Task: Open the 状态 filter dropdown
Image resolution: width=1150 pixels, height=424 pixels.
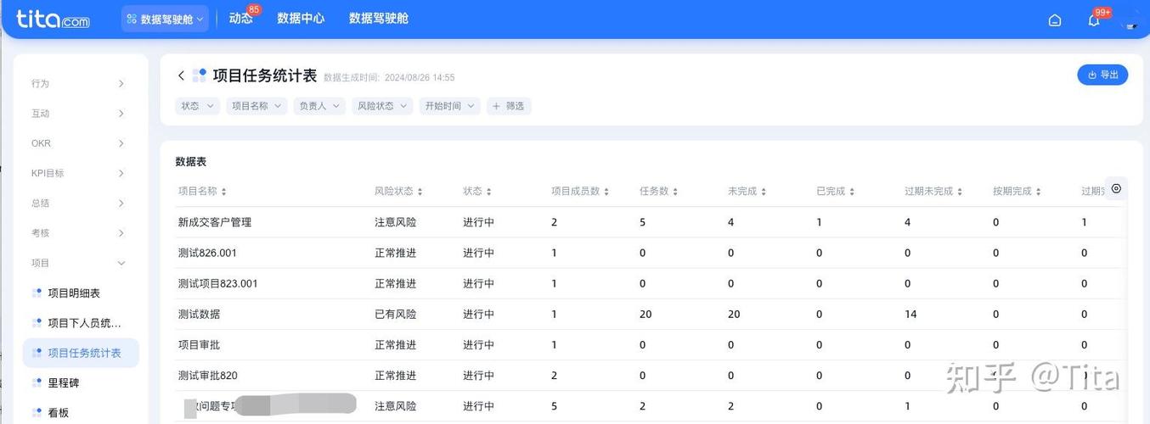Action: point(198,106)
